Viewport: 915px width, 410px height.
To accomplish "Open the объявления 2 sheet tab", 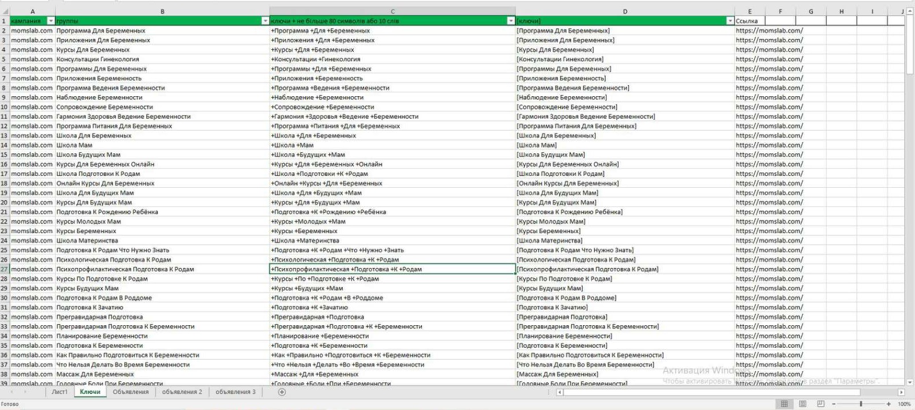I will [182, 392].
